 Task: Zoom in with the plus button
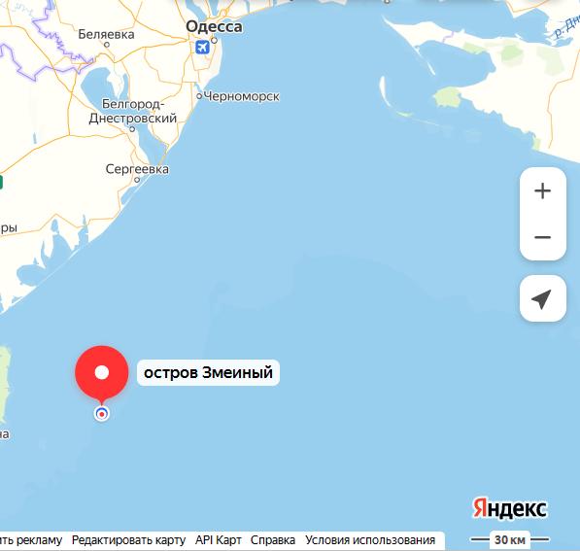(x=543, y=190)
